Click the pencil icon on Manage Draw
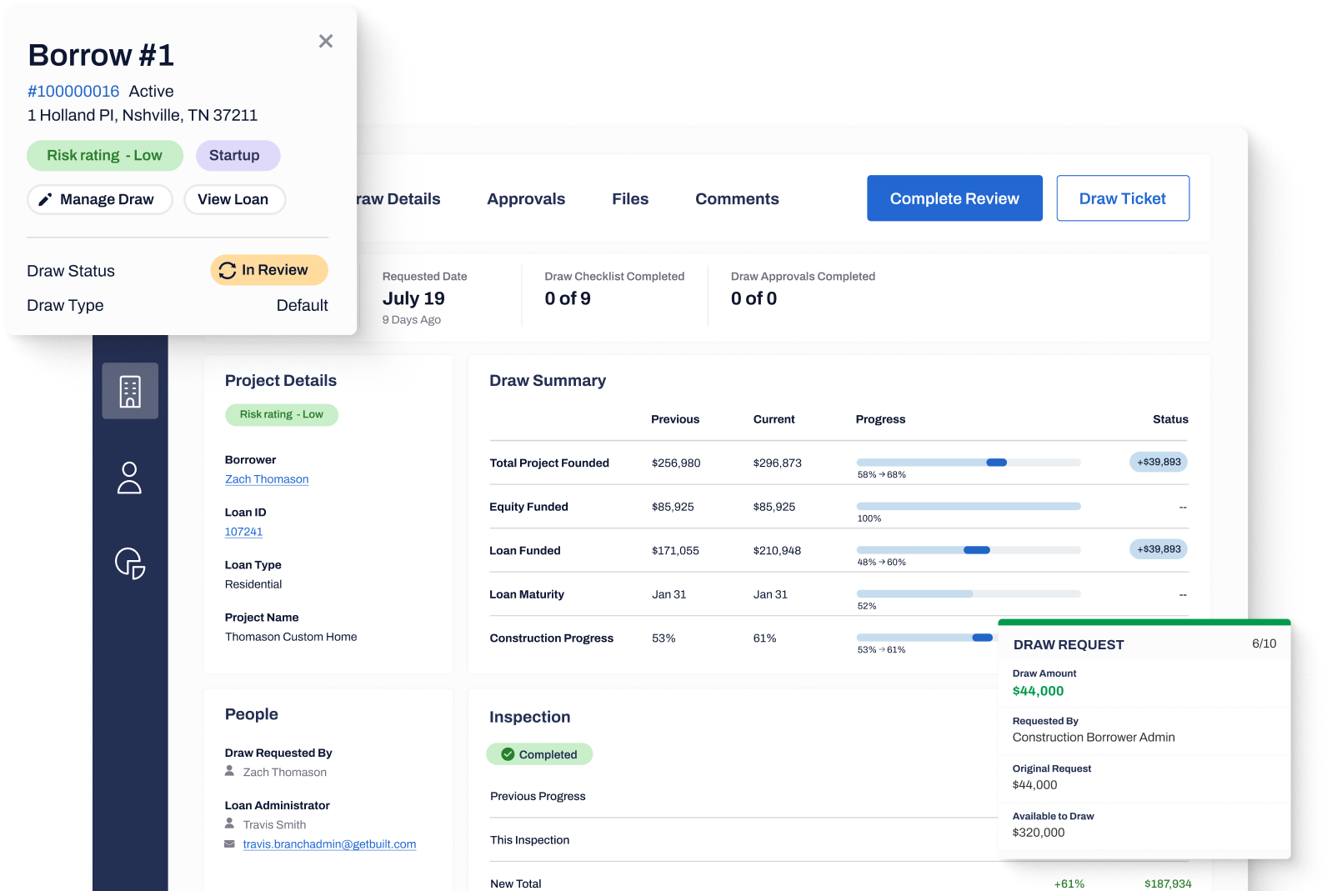 point(45,200)
